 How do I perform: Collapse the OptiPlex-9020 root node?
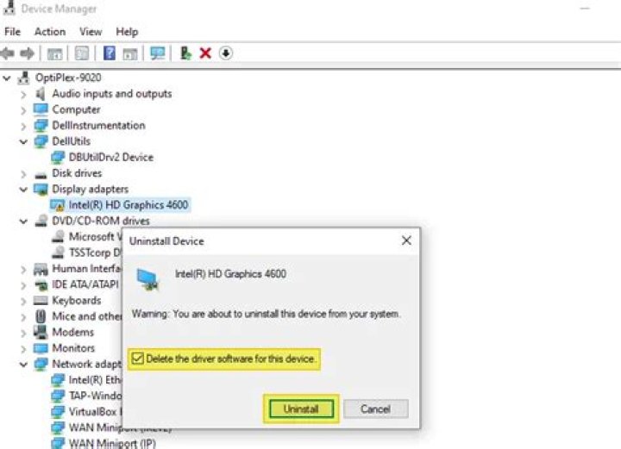7,78
